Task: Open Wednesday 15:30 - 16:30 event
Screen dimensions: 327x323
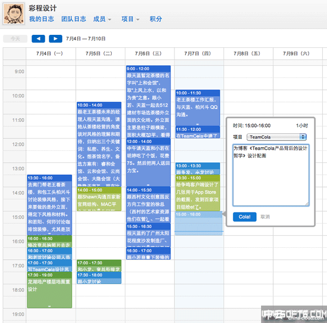Action: [x=148, y=235]
